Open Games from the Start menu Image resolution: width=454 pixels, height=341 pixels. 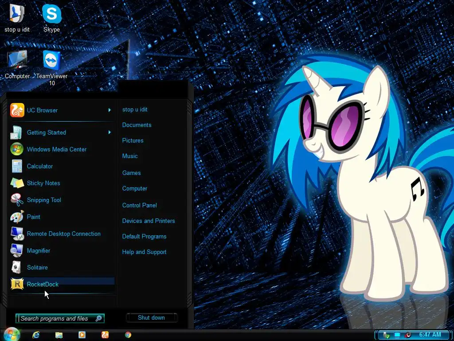tap(131, 173)
